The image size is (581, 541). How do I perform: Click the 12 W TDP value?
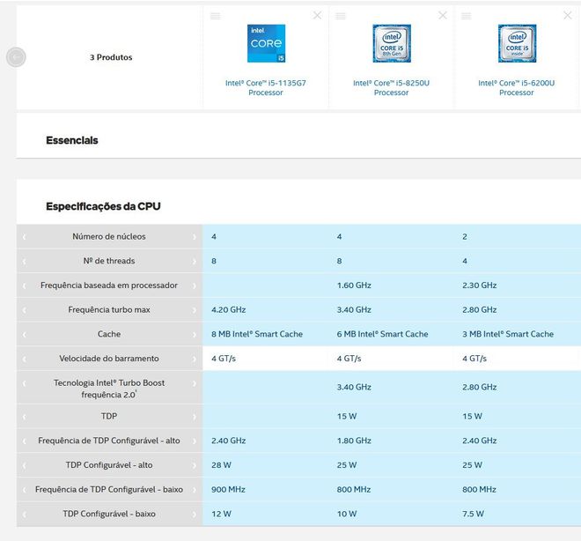221,514
